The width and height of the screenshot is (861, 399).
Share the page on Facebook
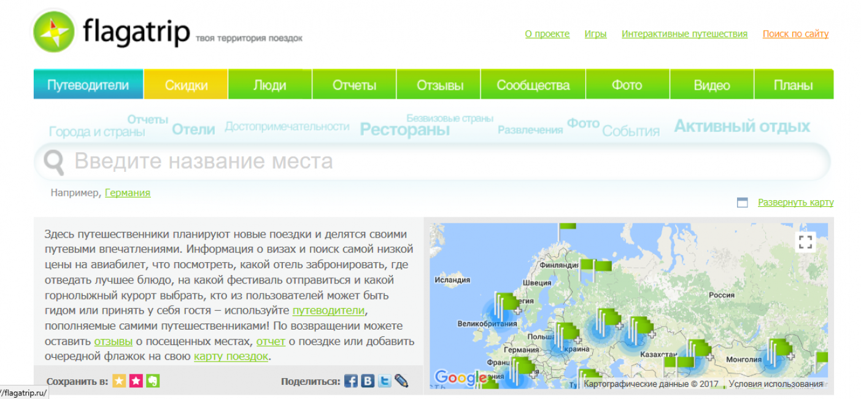click(x=351, y=381)
